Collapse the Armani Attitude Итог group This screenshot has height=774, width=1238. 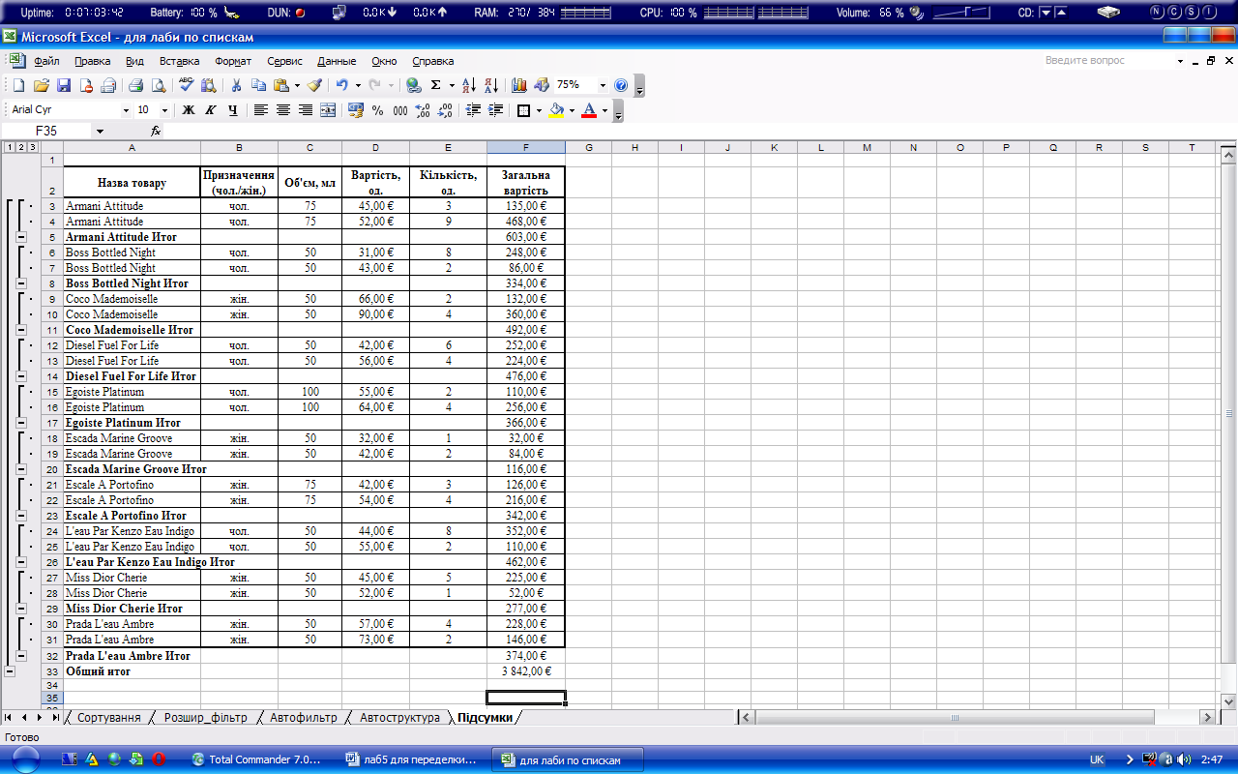pyautogui.click(x=21, y=237)
